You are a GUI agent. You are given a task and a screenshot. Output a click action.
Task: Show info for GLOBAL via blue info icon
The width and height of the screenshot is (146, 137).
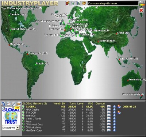tap(114, 107)
